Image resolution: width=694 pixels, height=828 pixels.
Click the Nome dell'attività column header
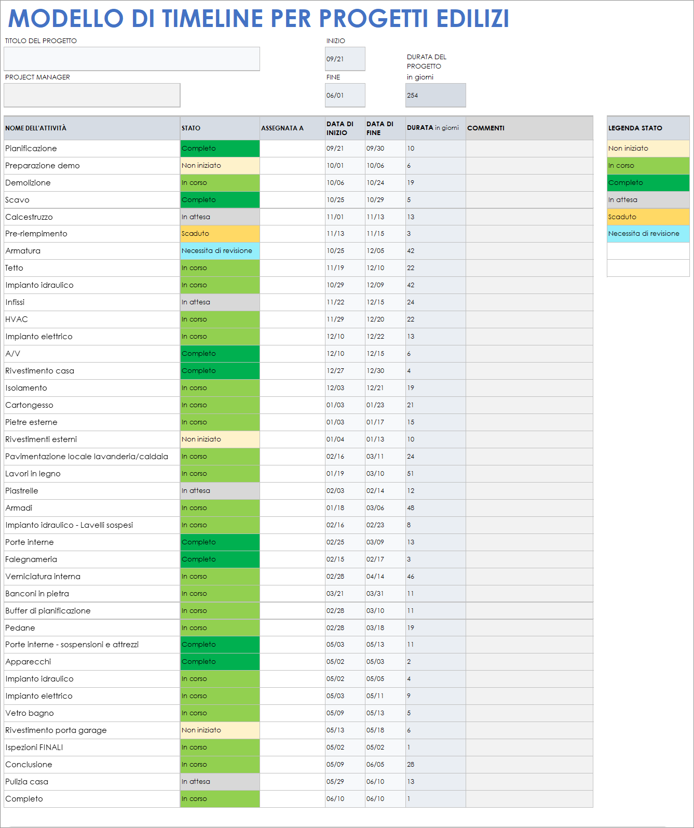pos(92,128)
